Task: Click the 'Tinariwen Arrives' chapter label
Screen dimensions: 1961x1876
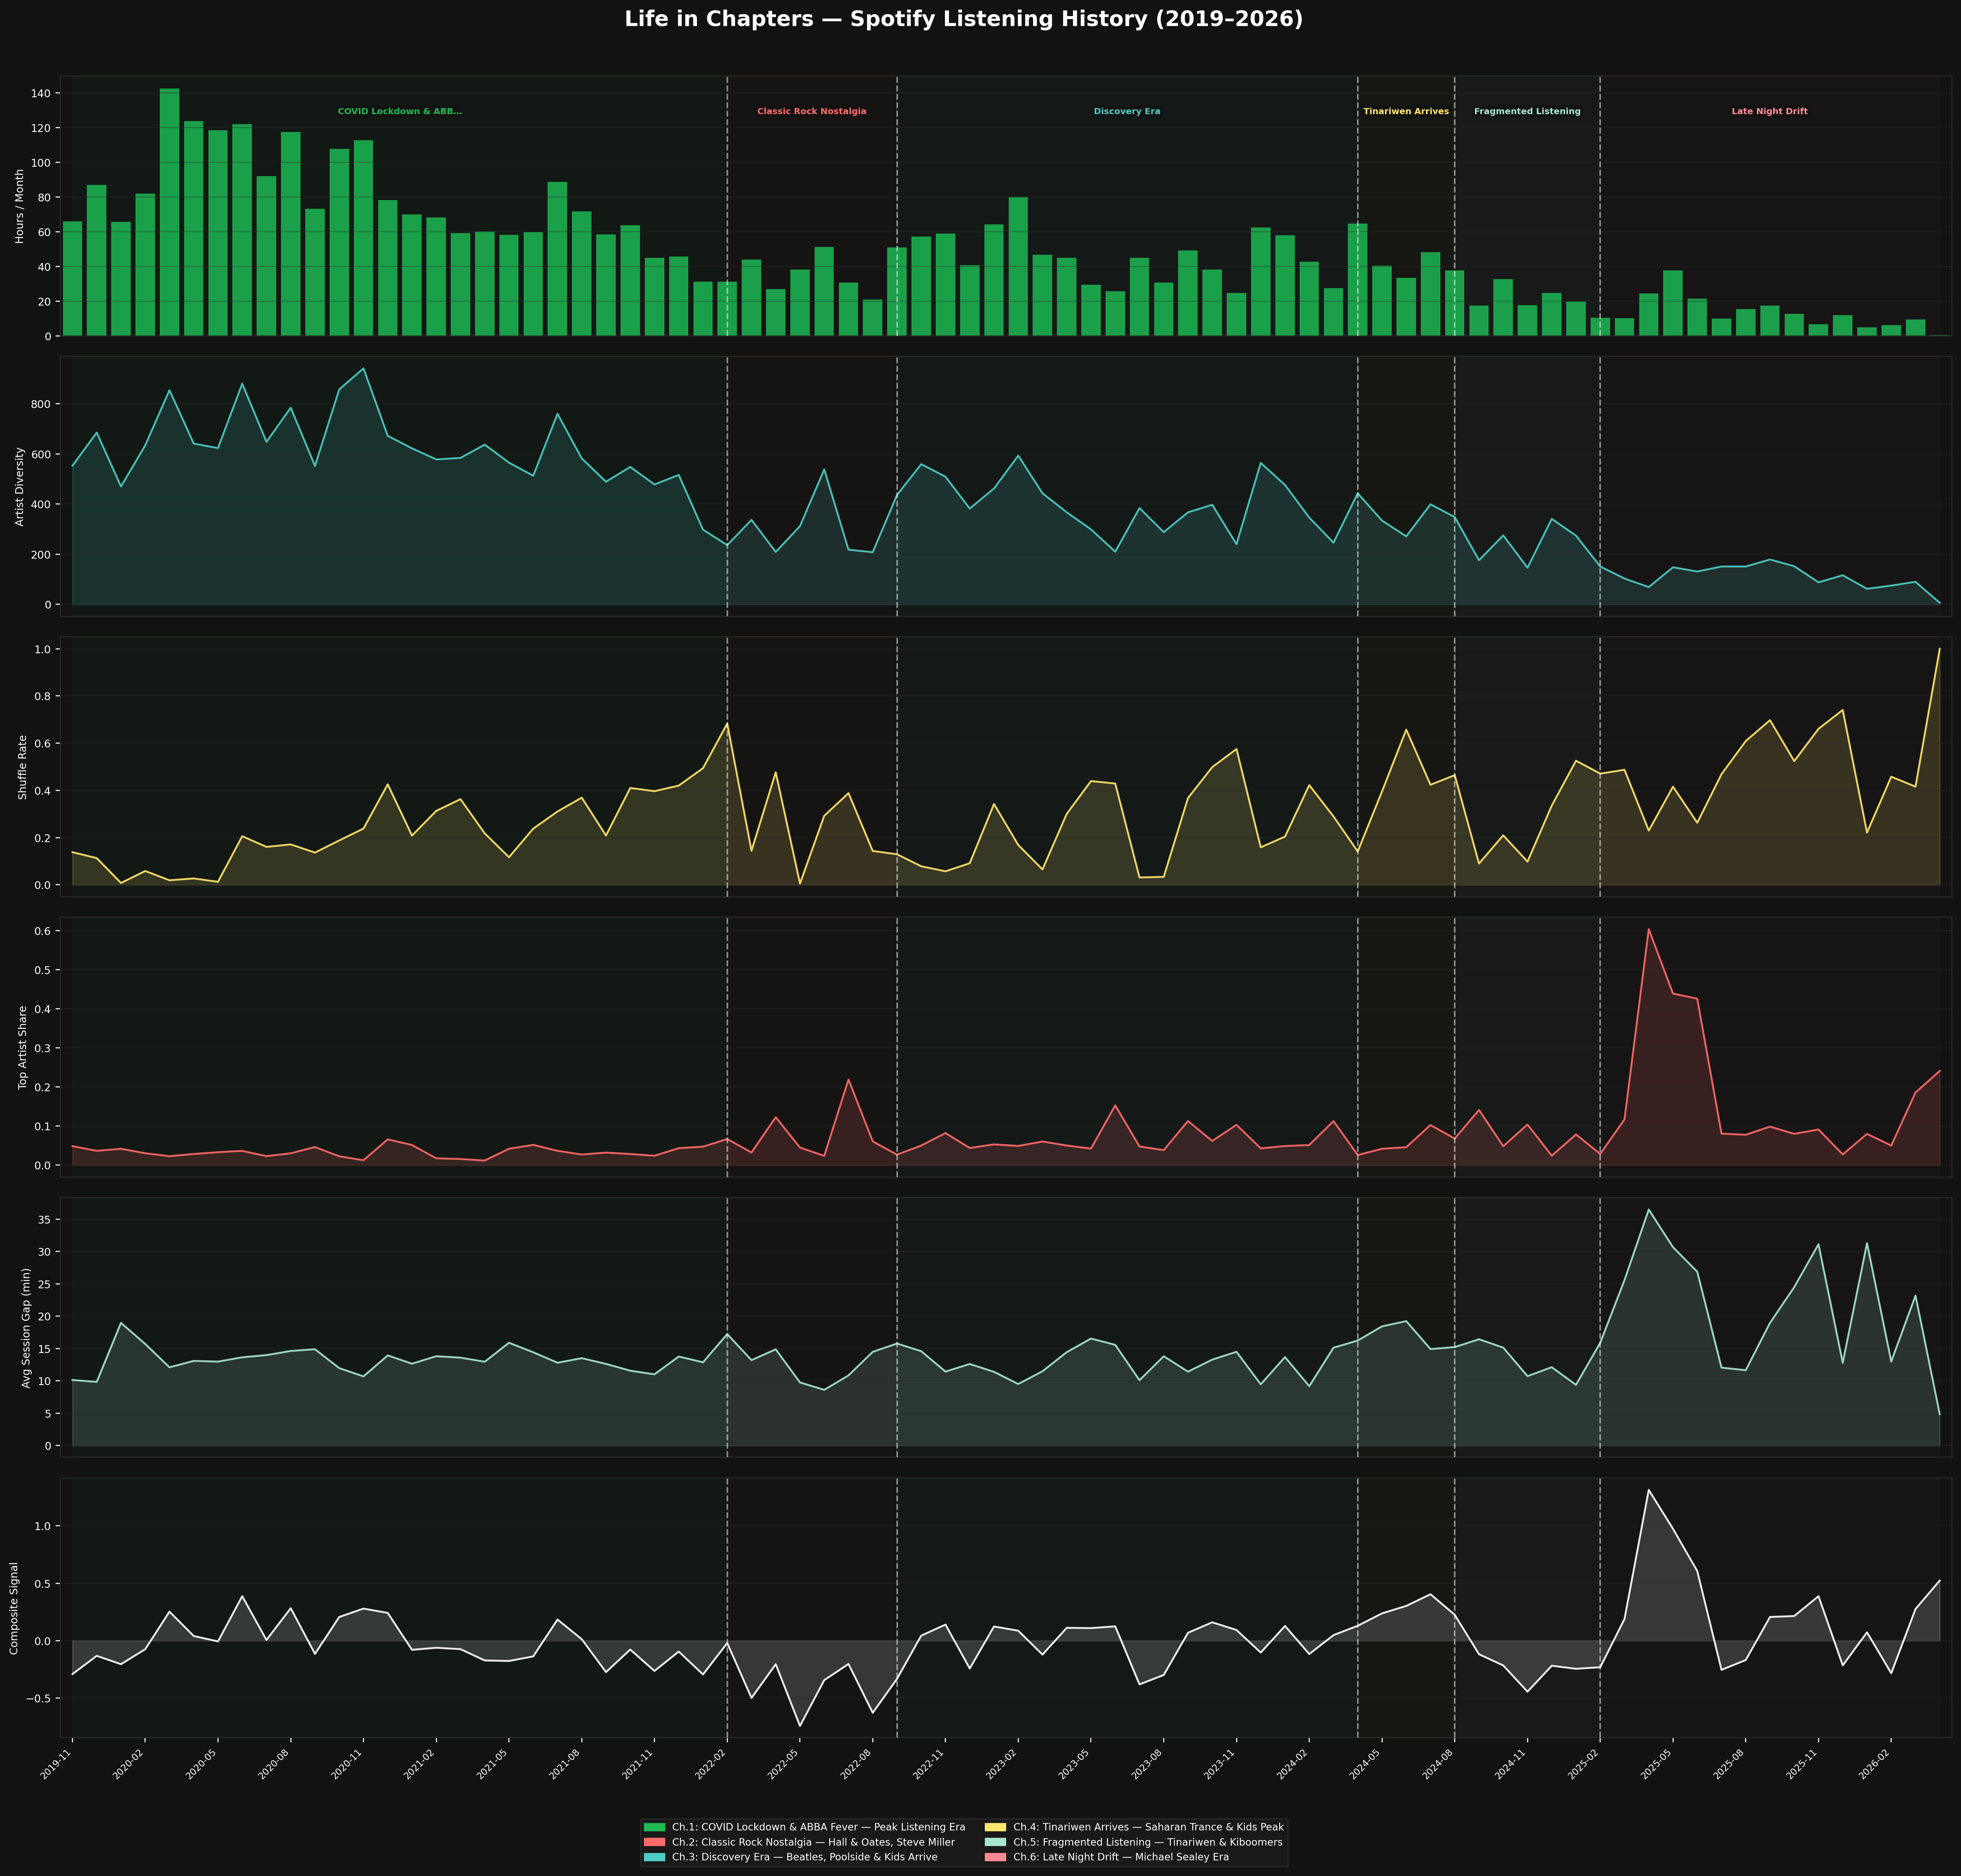Action: 1406,112
